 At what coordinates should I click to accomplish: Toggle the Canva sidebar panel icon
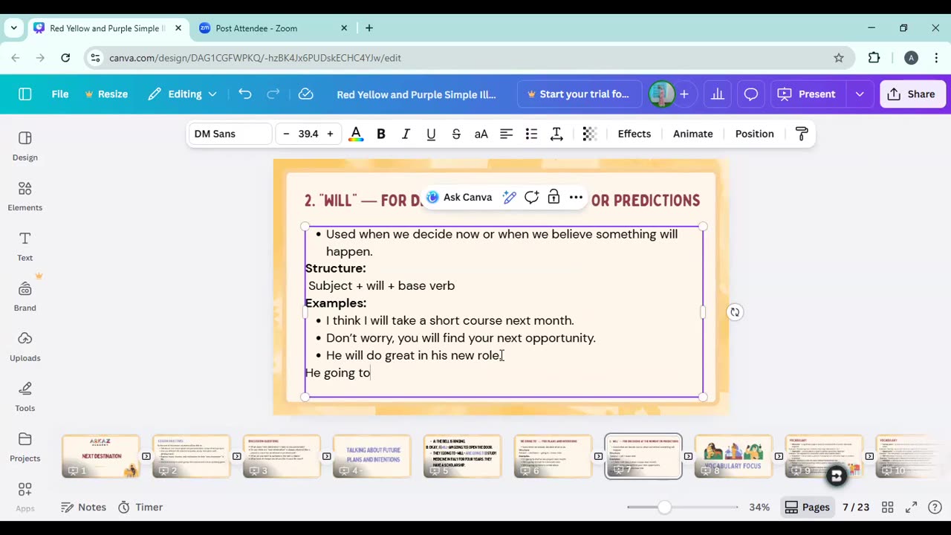pyautogui.click(x=25, y=94)
